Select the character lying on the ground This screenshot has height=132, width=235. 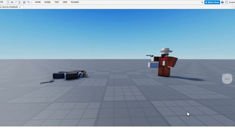click(x=70, y=74)
